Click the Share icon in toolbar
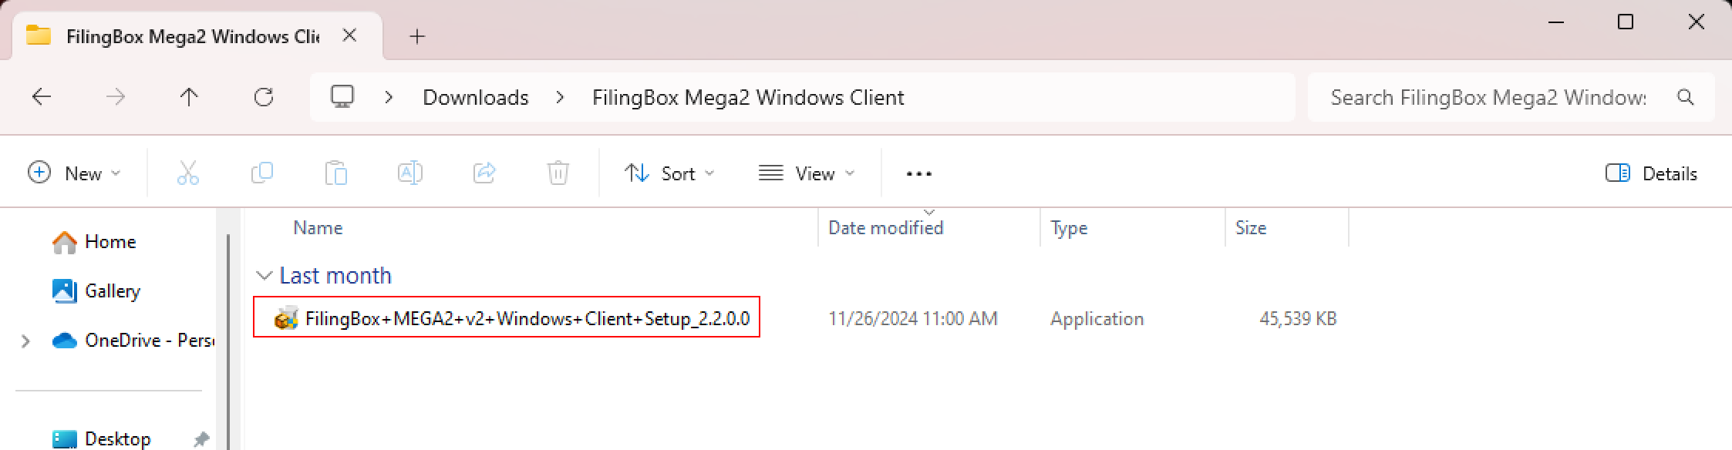 [x=484, y=173]
